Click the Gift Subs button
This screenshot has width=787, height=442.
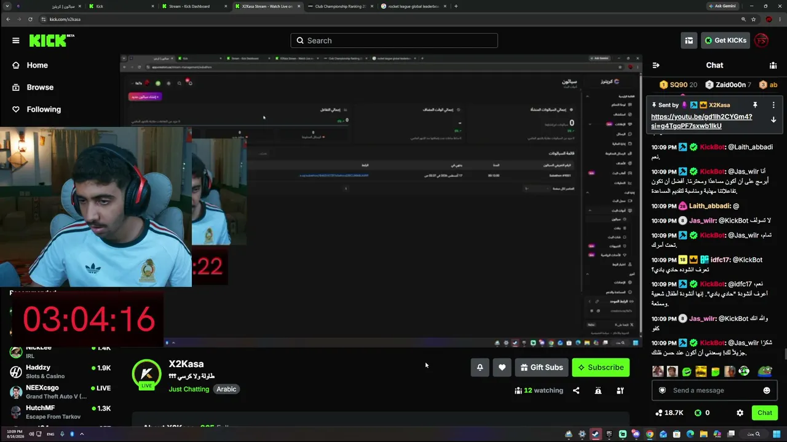pos(541,367)
